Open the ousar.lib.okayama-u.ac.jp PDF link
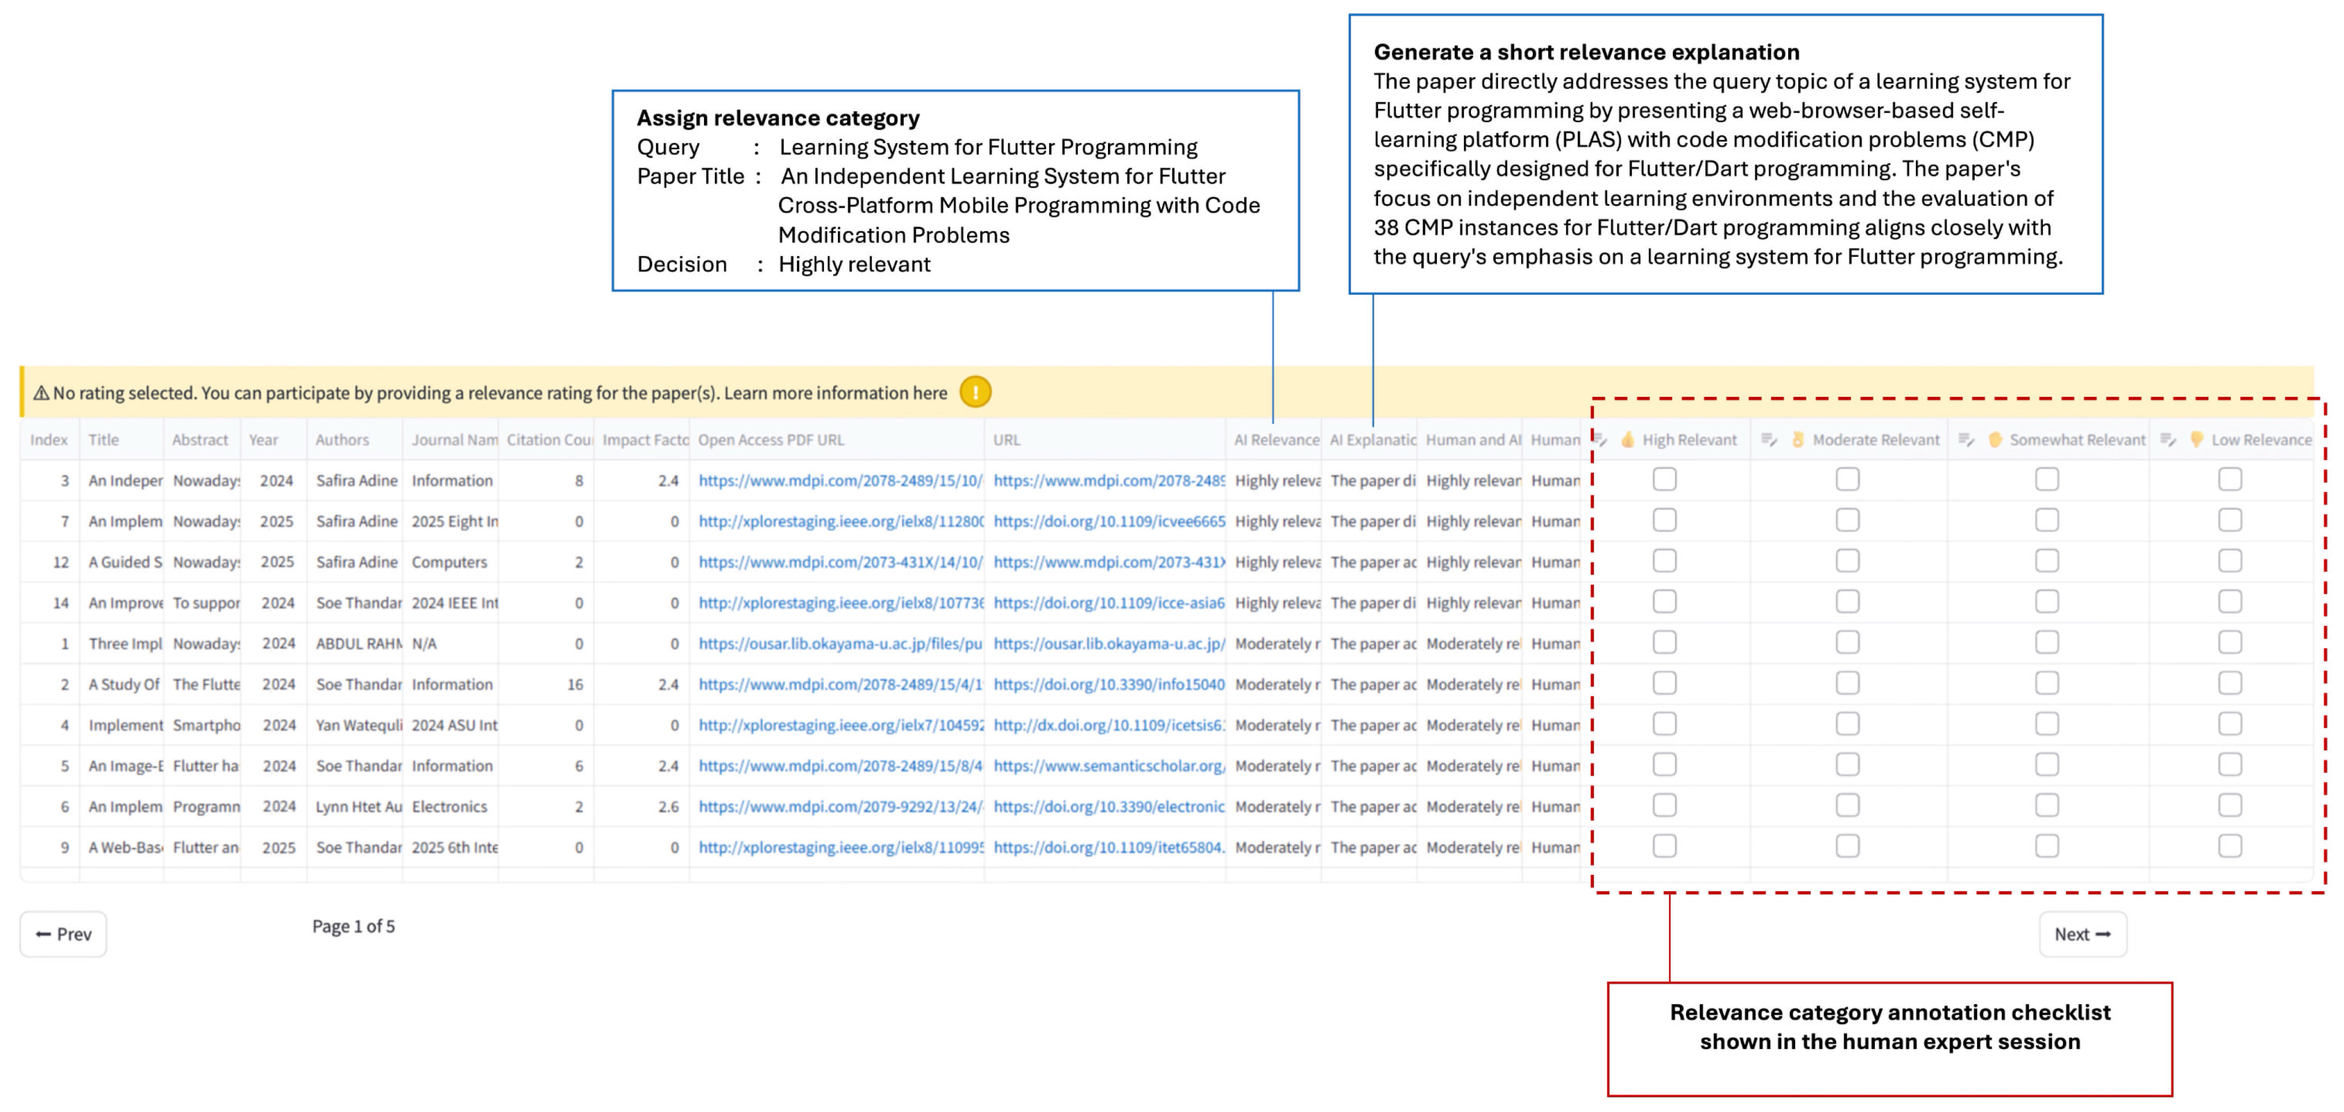This screenshot has height=1112, width=2344. pyautogui.click(x=840, y=644)
